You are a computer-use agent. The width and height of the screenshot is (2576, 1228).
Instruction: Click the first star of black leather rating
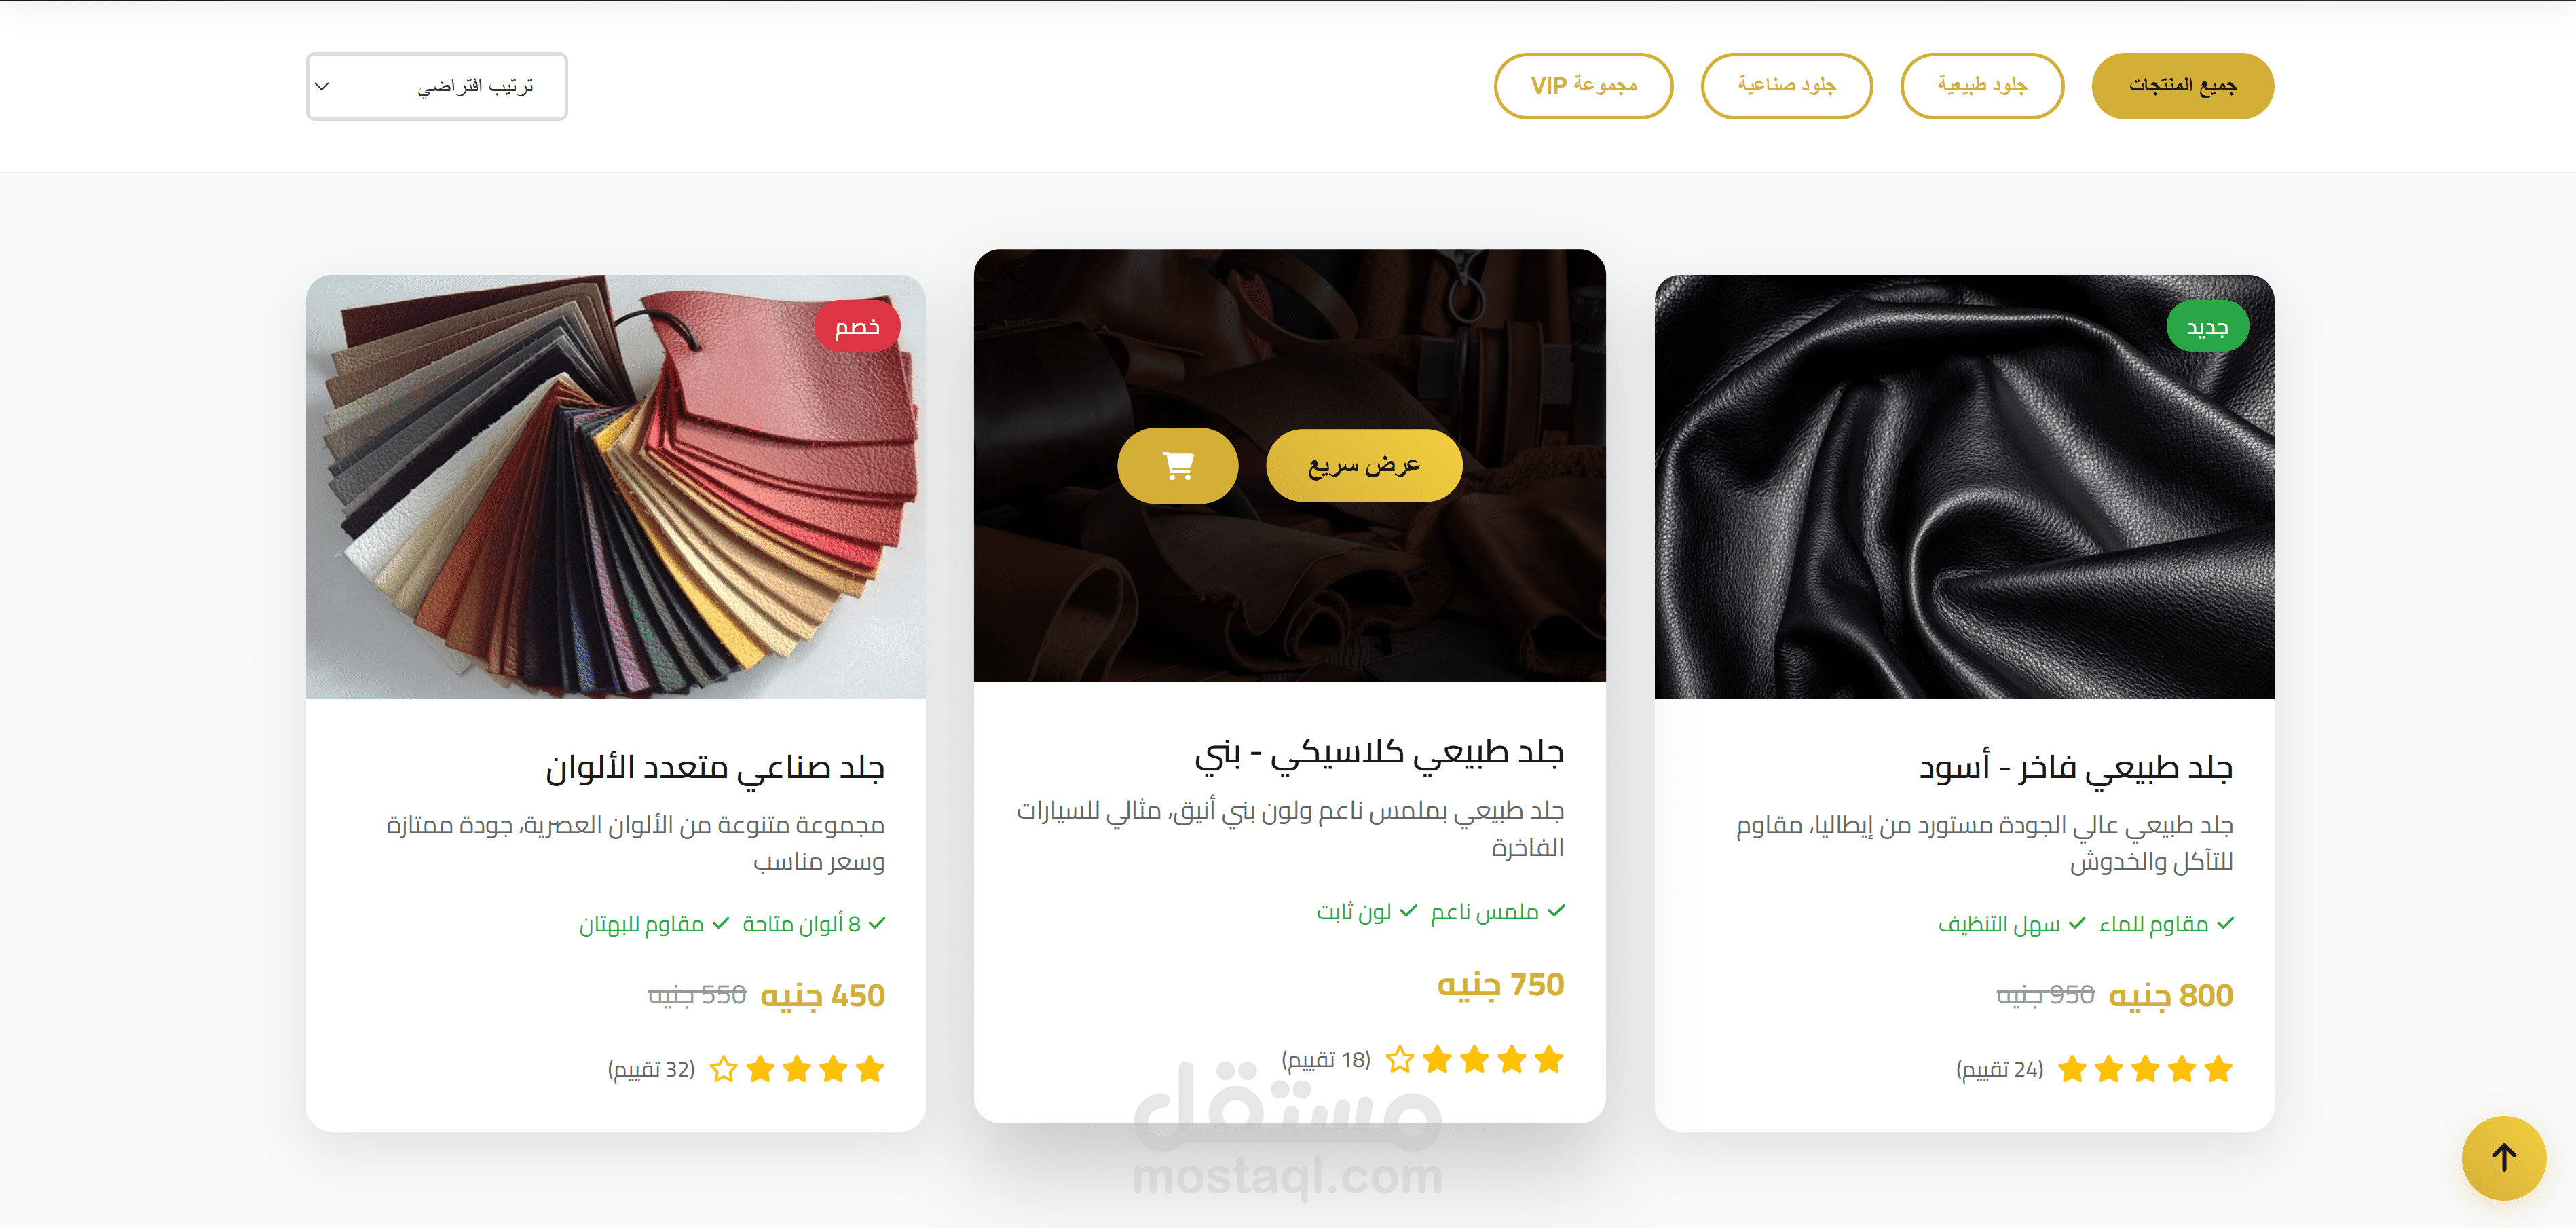(2218, 1069)
